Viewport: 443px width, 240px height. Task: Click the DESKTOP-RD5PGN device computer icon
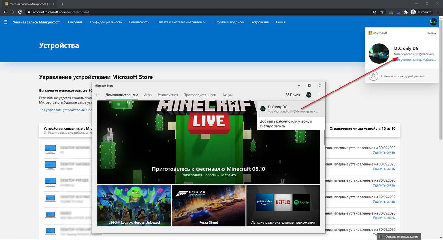[50, 149]
